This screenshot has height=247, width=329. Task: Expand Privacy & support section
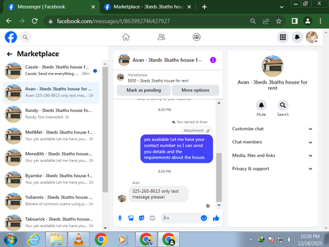coord(272,169)
